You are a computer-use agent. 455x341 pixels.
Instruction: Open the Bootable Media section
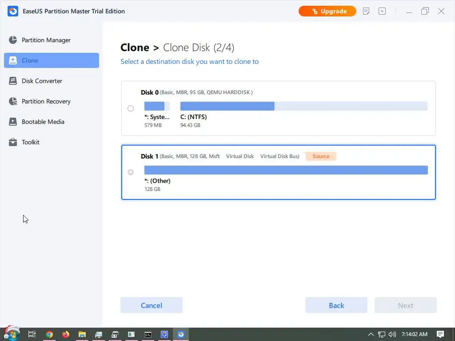click(52, 122)
